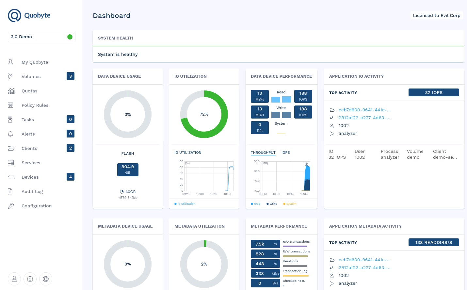
Task: Open the Clients section
Action: (29, 148)
